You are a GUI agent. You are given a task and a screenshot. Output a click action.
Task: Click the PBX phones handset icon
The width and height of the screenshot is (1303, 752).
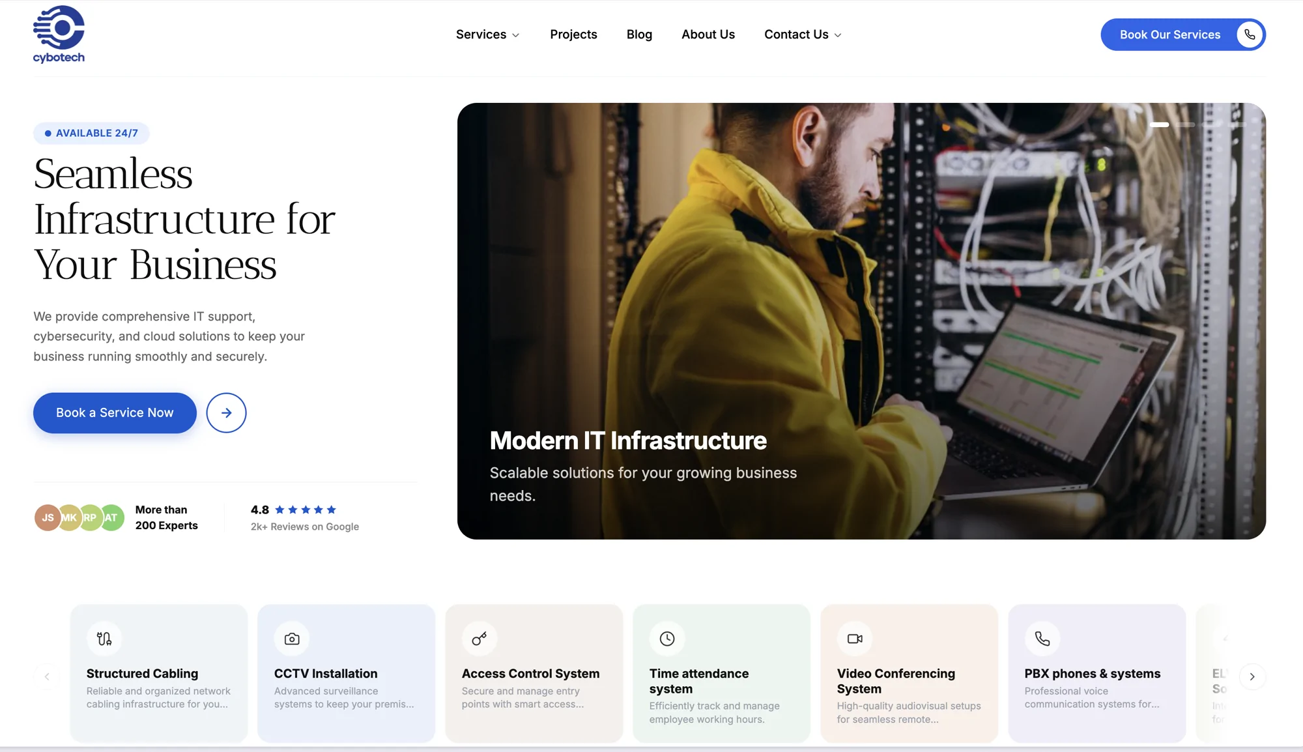point(1042,639)
